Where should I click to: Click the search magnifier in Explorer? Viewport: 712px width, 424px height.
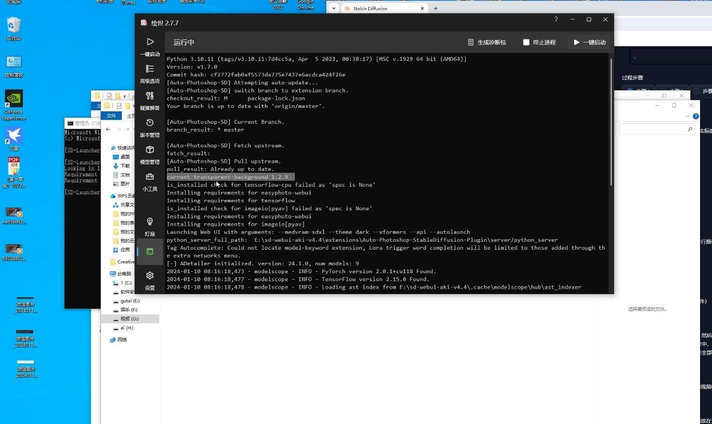point(690,129)
